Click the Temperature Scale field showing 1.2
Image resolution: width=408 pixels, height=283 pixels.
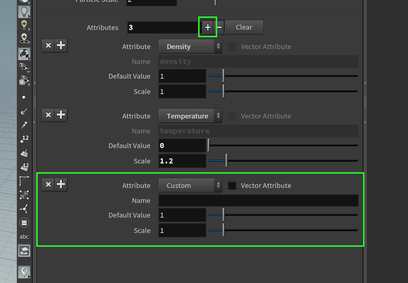click(182, 161)
